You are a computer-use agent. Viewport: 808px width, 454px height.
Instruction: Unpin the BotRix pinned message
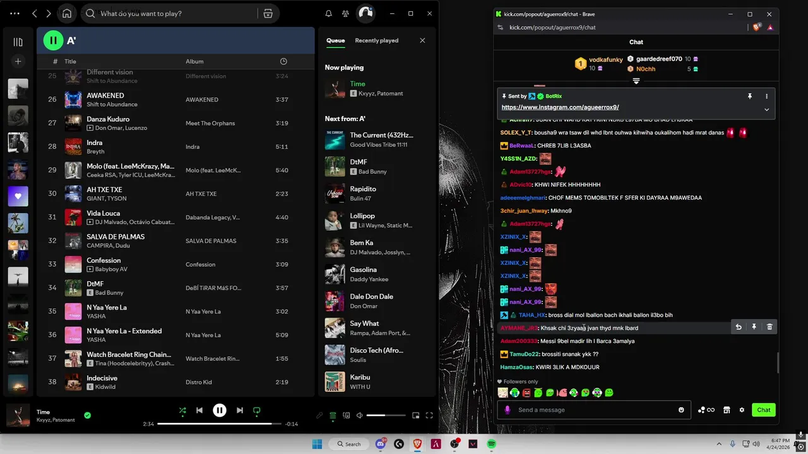point(750,96)
